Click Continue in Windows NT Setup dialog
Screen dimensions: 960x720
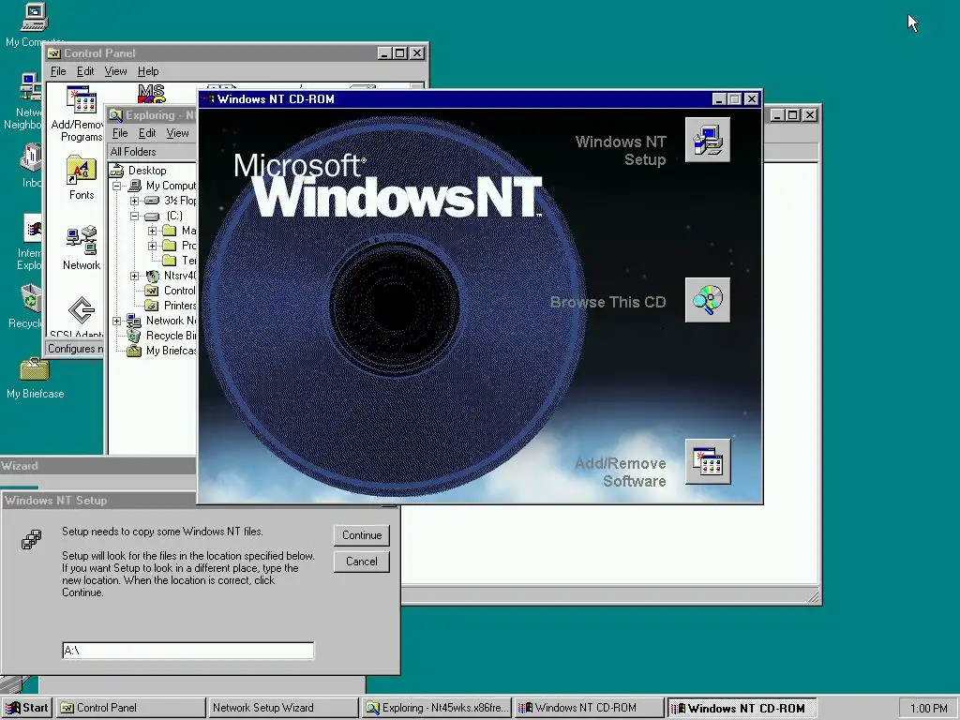pos(362,535)
